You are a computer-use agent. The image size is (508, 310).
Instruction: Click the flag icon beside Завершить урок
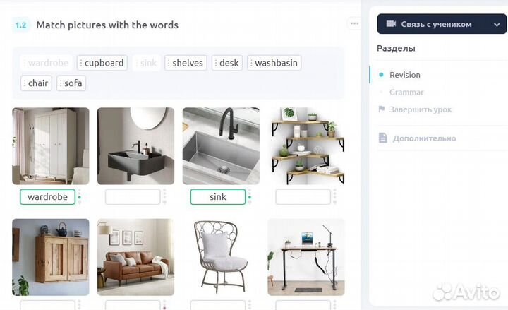[x=382, y=109]
